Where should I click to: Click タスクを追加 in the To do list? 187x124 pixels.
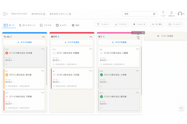point(24,42)
